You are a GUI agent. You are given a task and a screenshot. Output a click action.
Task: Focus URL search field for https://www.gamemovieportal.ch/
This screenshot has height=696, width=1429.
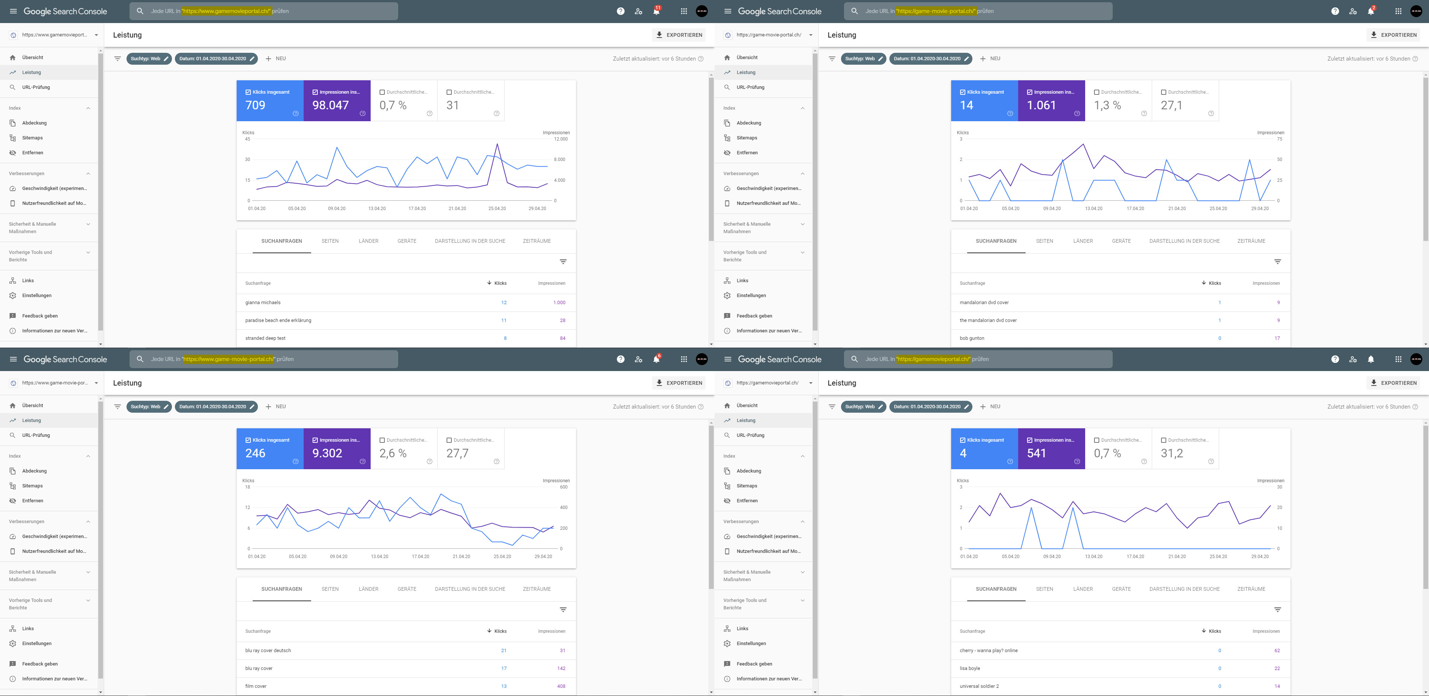click(x=264, y=11)
